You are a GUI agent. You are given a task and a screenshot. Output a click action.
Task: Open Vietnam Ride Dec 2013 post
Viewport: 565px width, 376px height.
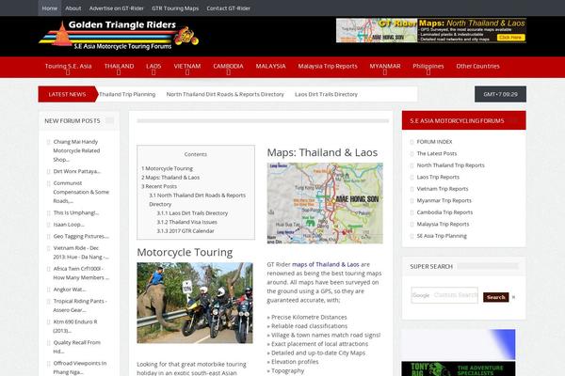tap(81, 253)
